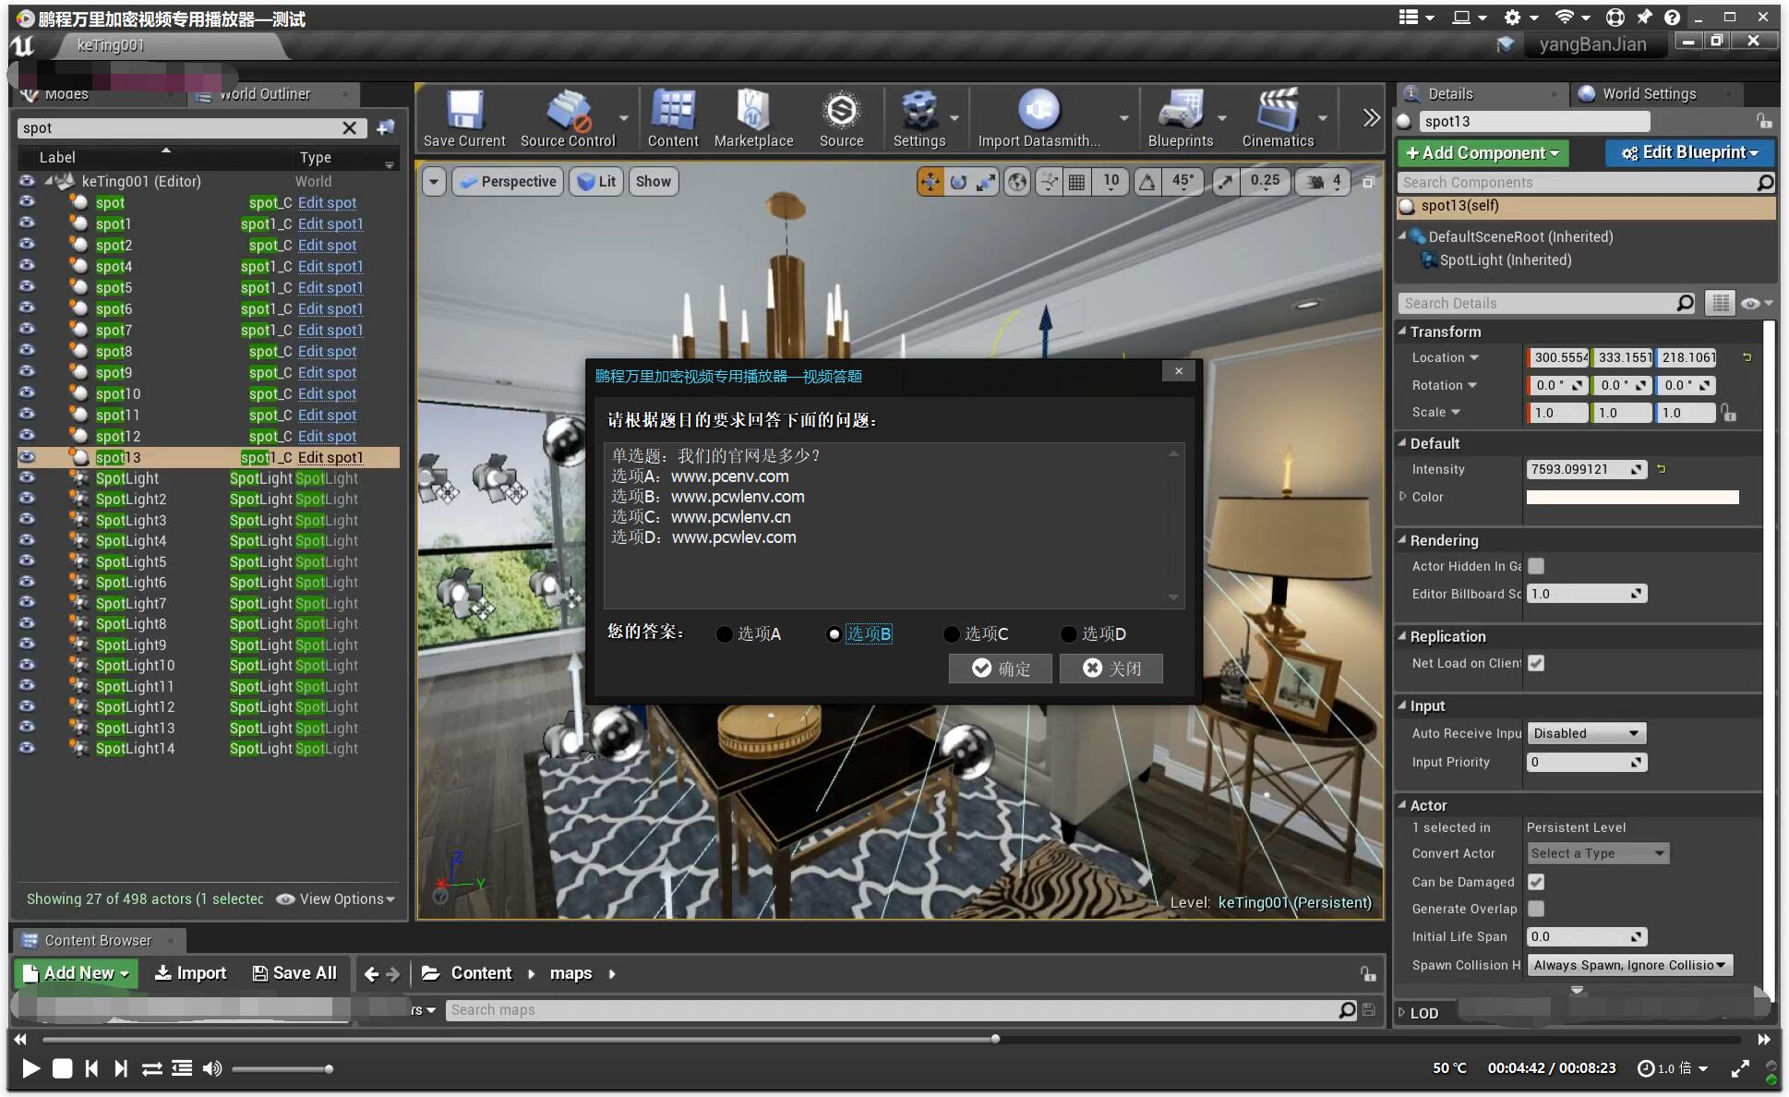
Task: Toggle rotation snap angle icon
Action: [x=1147, y=182]
